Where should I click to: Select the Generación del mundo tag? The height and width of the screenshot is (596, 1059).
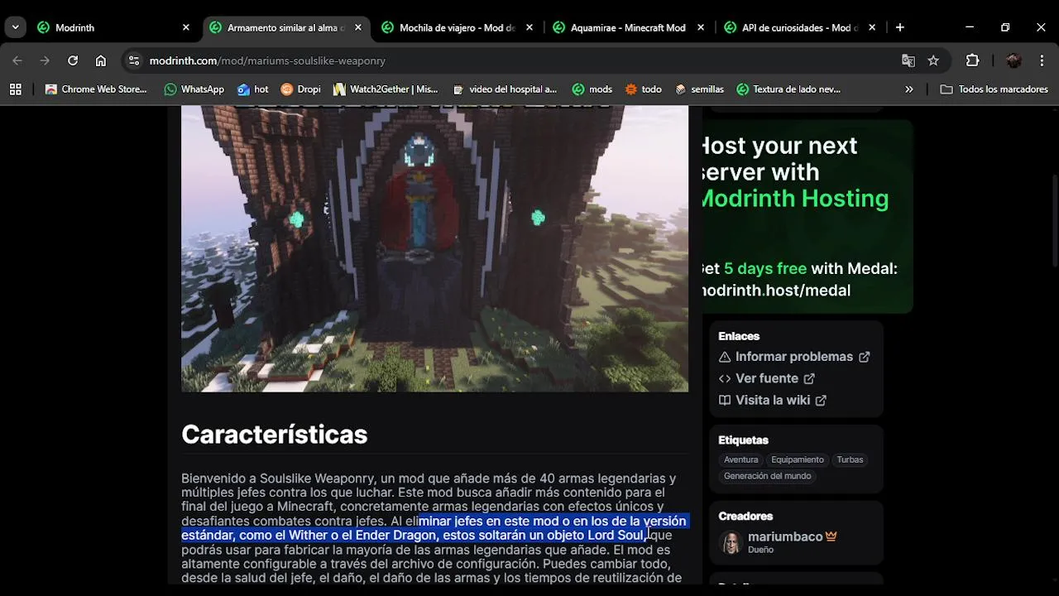(x=767, y=476)
